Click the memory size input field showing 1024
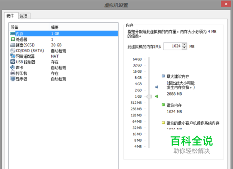This screenshot has width=233, height=169. (x=172, y=46)
